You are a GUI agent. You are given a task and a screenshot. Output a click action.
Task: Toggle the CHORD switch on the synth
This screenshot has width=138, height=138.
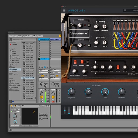[82, 62]
